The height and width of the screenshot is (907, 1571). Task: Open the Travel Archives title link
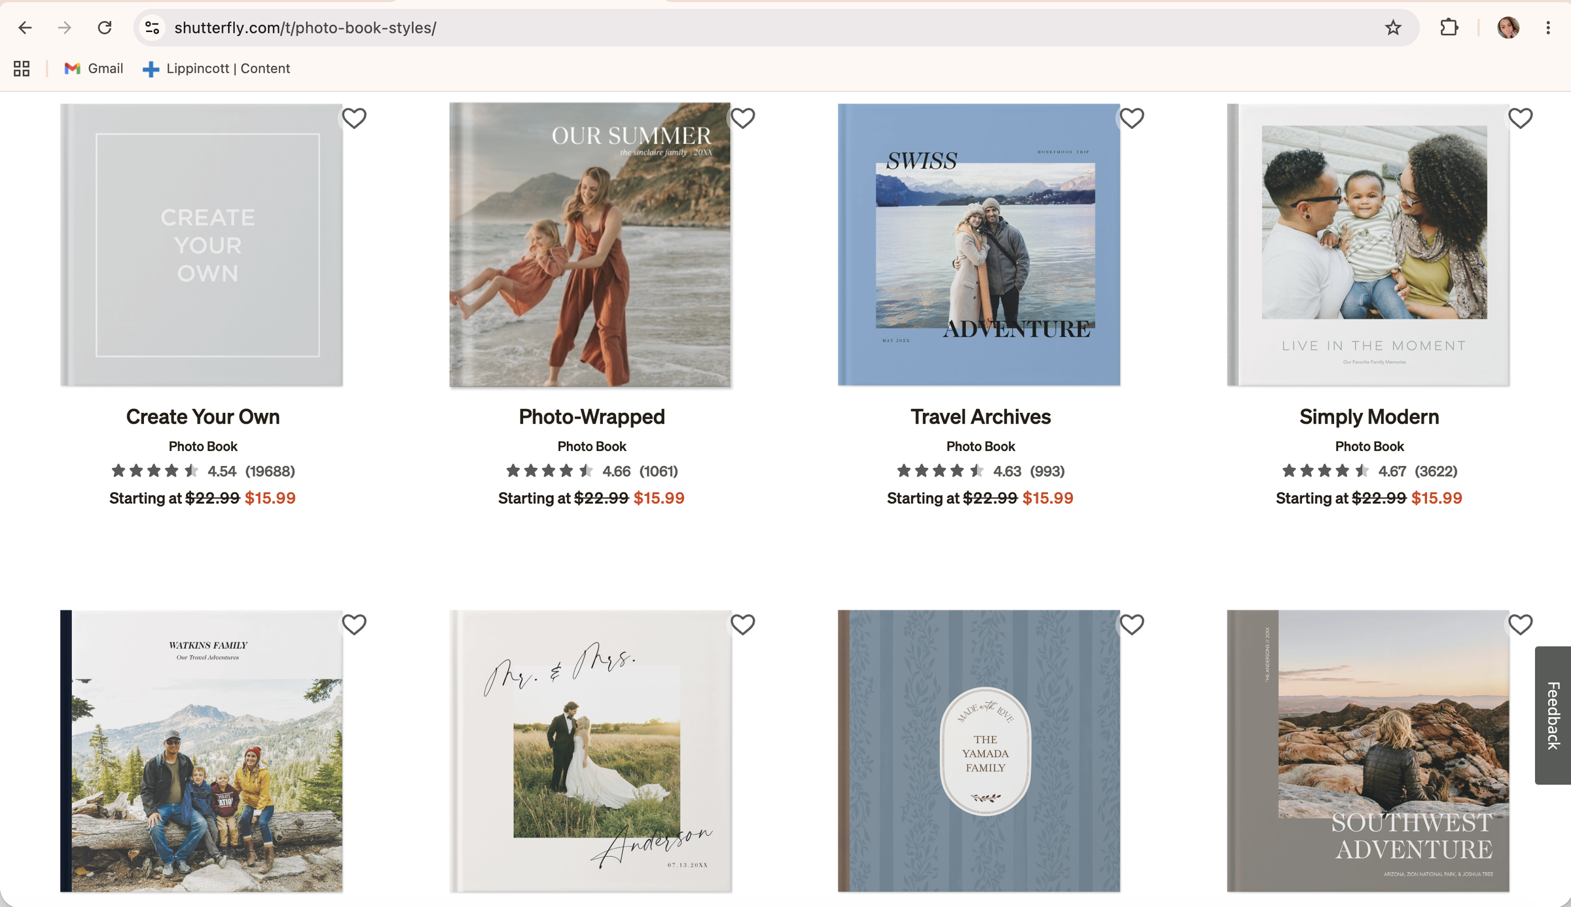point(981,417)
